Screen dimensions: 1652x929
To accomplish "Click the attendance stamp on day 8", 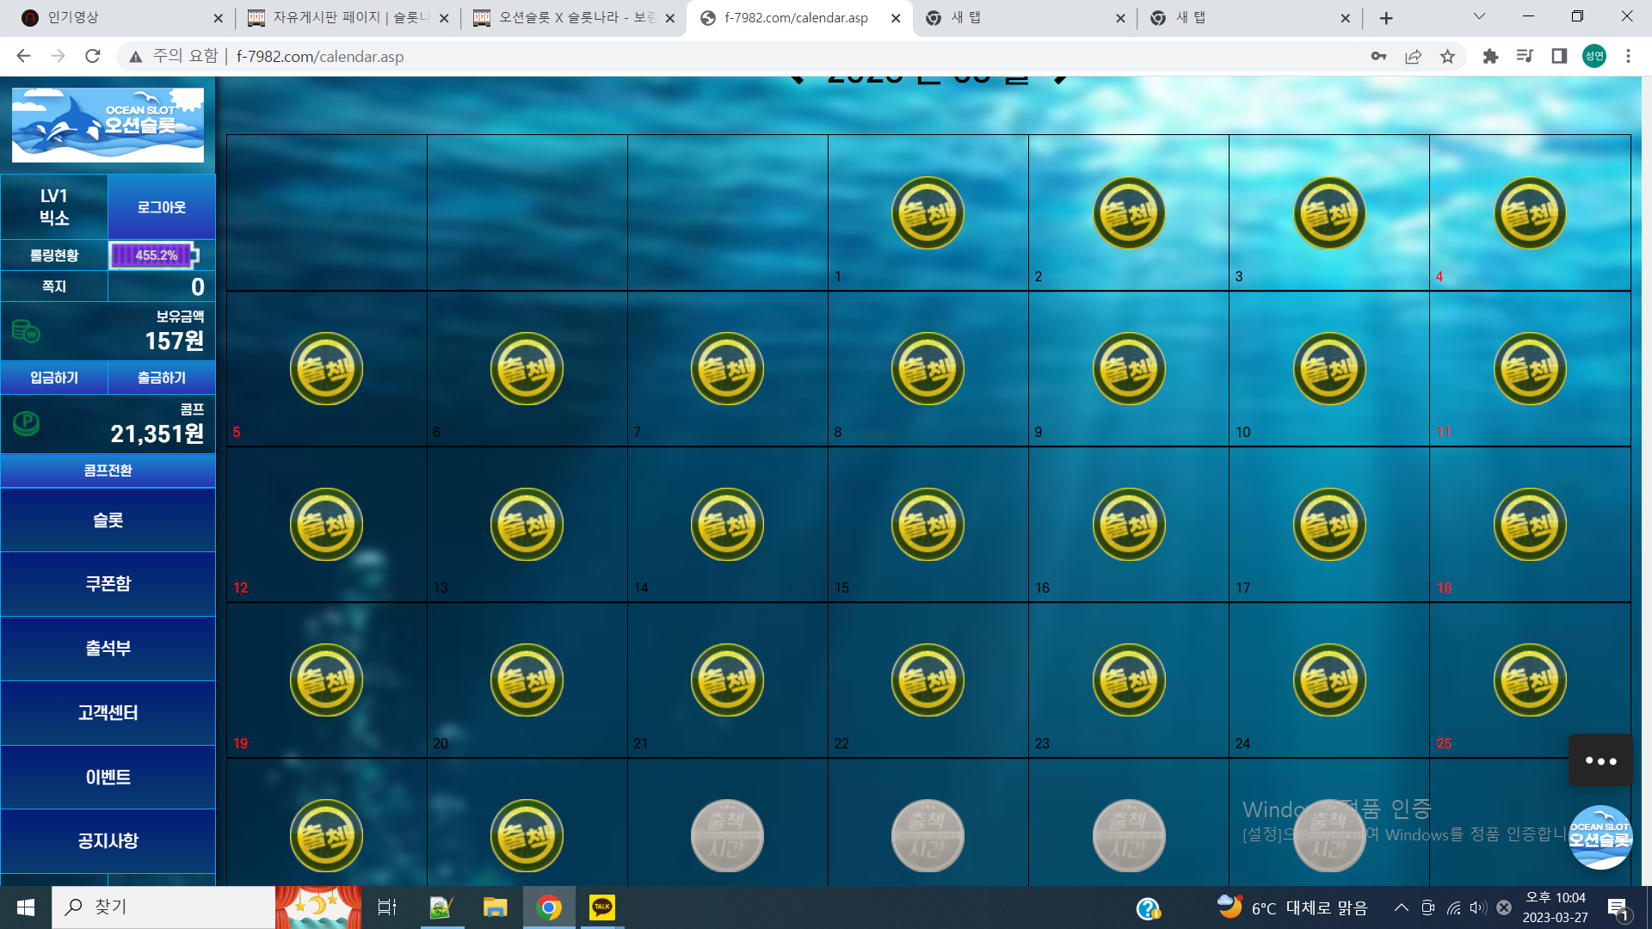I will click(928, 368).
